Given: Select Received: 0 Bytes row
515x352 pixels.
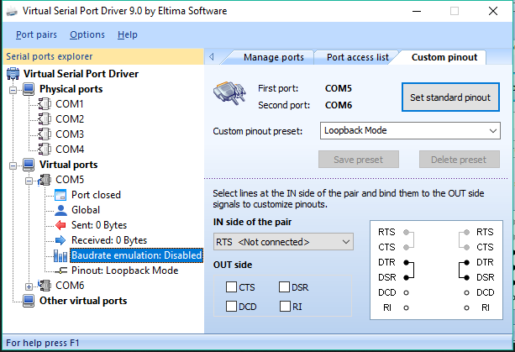Looking at the screenshot, I should tap(109, 240).
